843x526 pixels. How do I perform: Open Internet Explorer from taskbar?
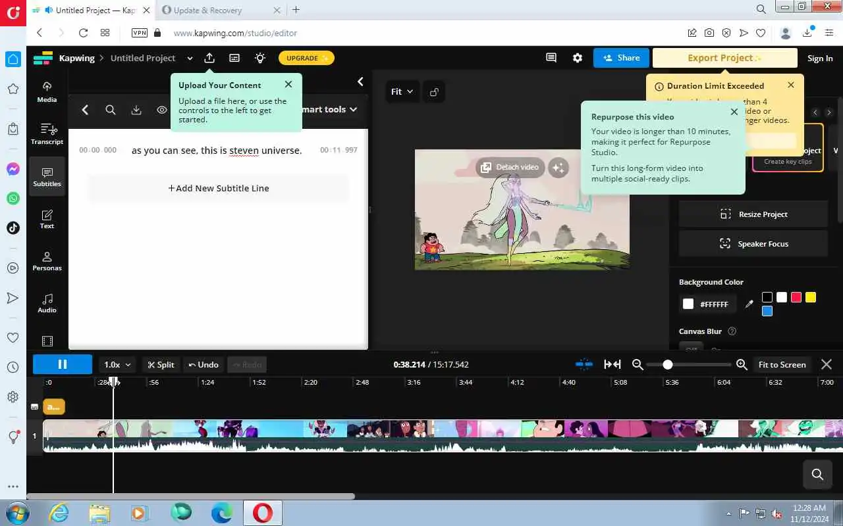[59, 513]
